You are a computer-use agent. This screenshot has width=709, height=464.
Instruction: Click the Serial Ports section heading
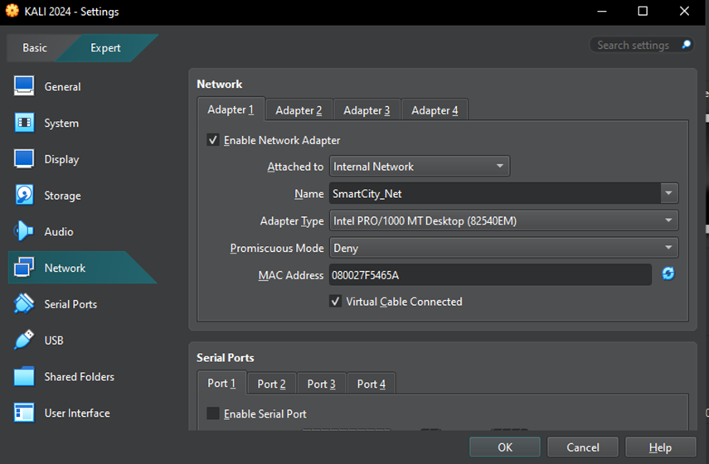[226, 358]
